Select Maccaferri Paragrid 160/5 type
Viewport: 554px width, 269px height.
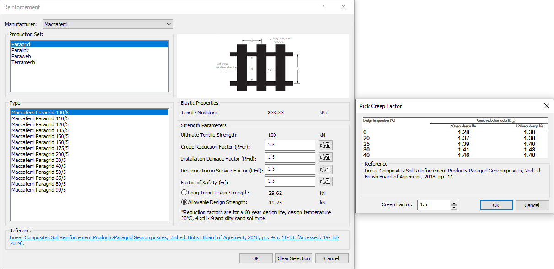pos(89,142)
